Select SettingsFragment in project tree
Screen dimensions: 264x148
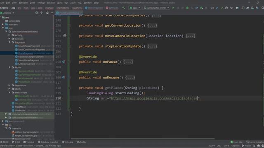click(x=26, y=64)
